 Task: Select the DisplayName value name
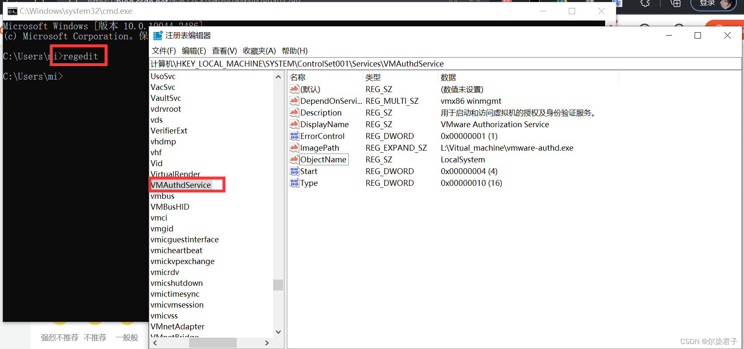(325, 124)
